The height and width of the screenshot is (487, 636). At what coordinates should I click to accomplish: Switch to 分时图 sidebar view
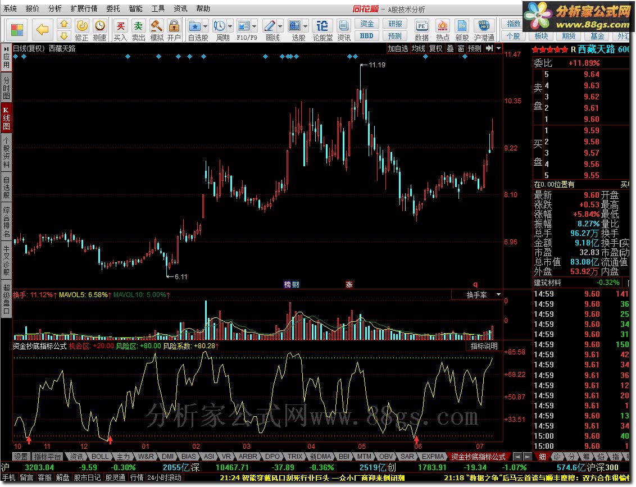(7, 87)
